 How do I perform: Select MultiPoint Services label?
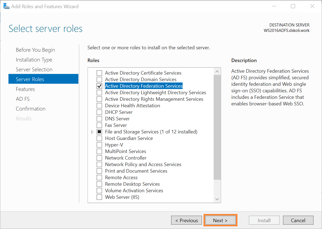126,151
